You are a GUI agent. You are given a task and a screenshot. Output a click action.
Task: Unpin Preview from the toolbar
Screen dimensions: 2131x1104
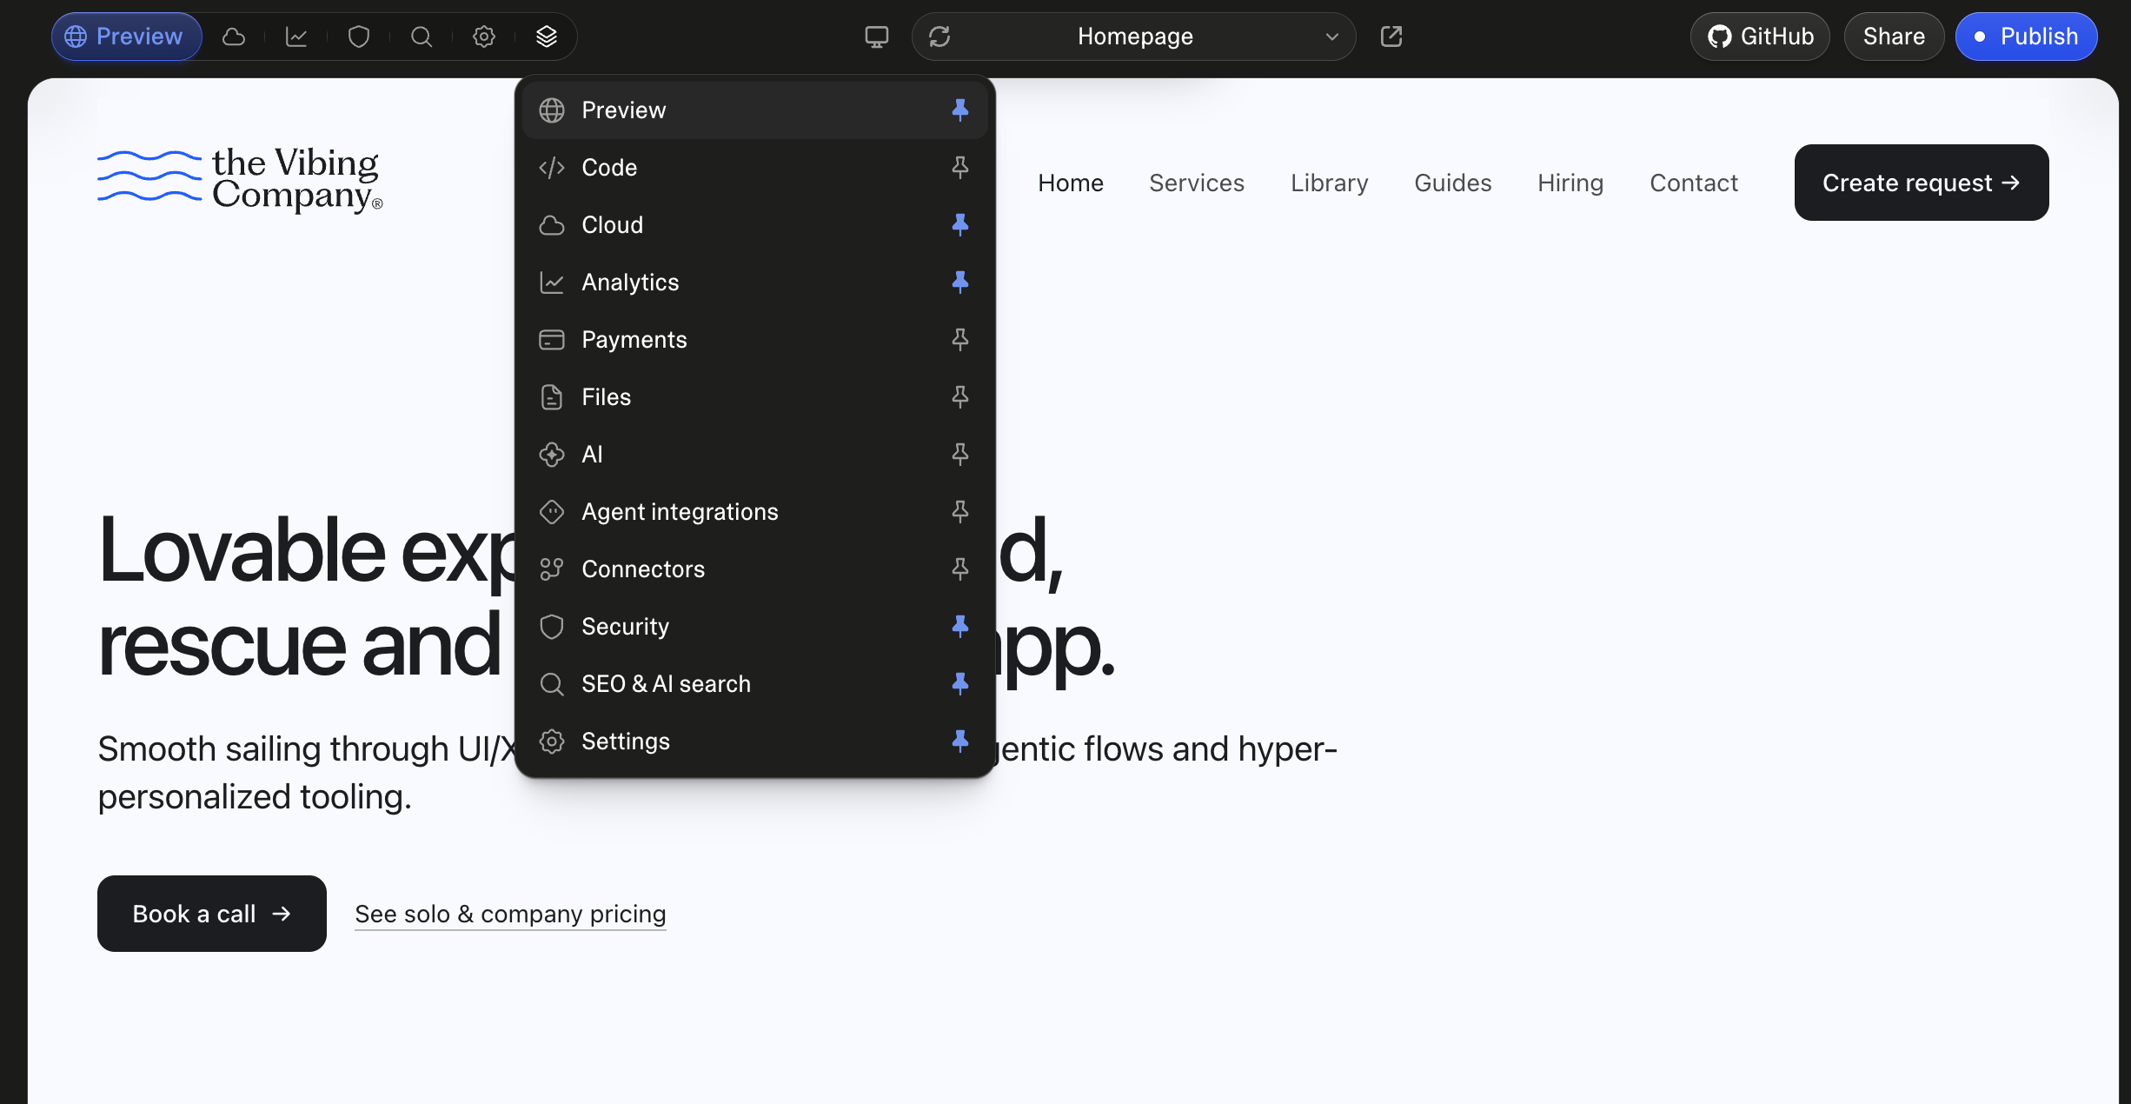[x=960, y=110]
